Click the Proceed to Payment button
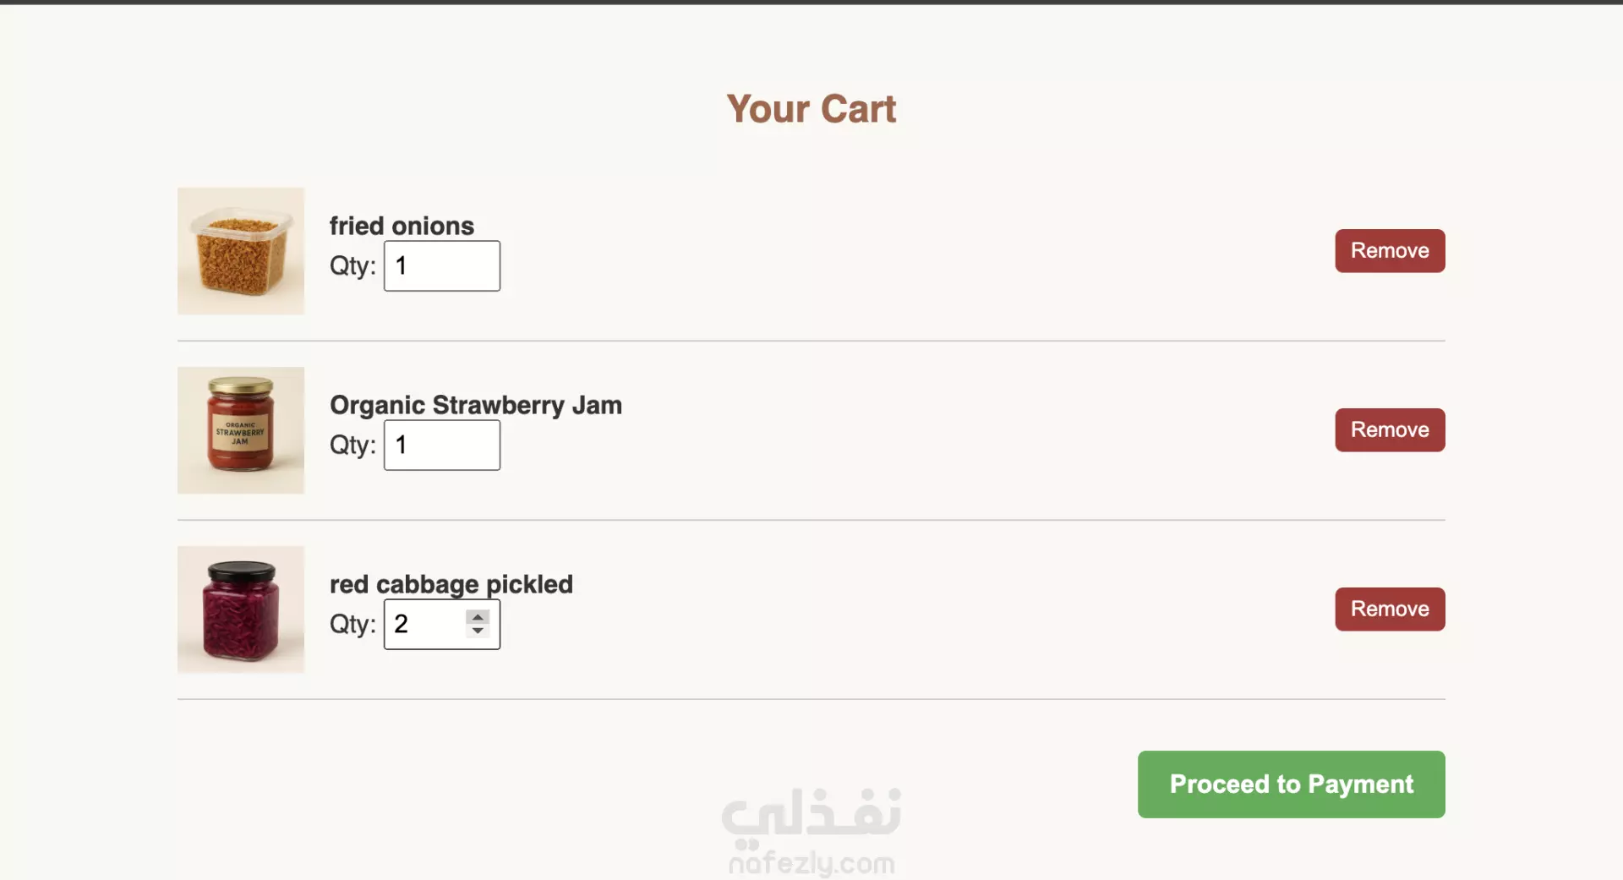Image resolution: width=1623 pixels, height=880 pixels. [1291, 784]
